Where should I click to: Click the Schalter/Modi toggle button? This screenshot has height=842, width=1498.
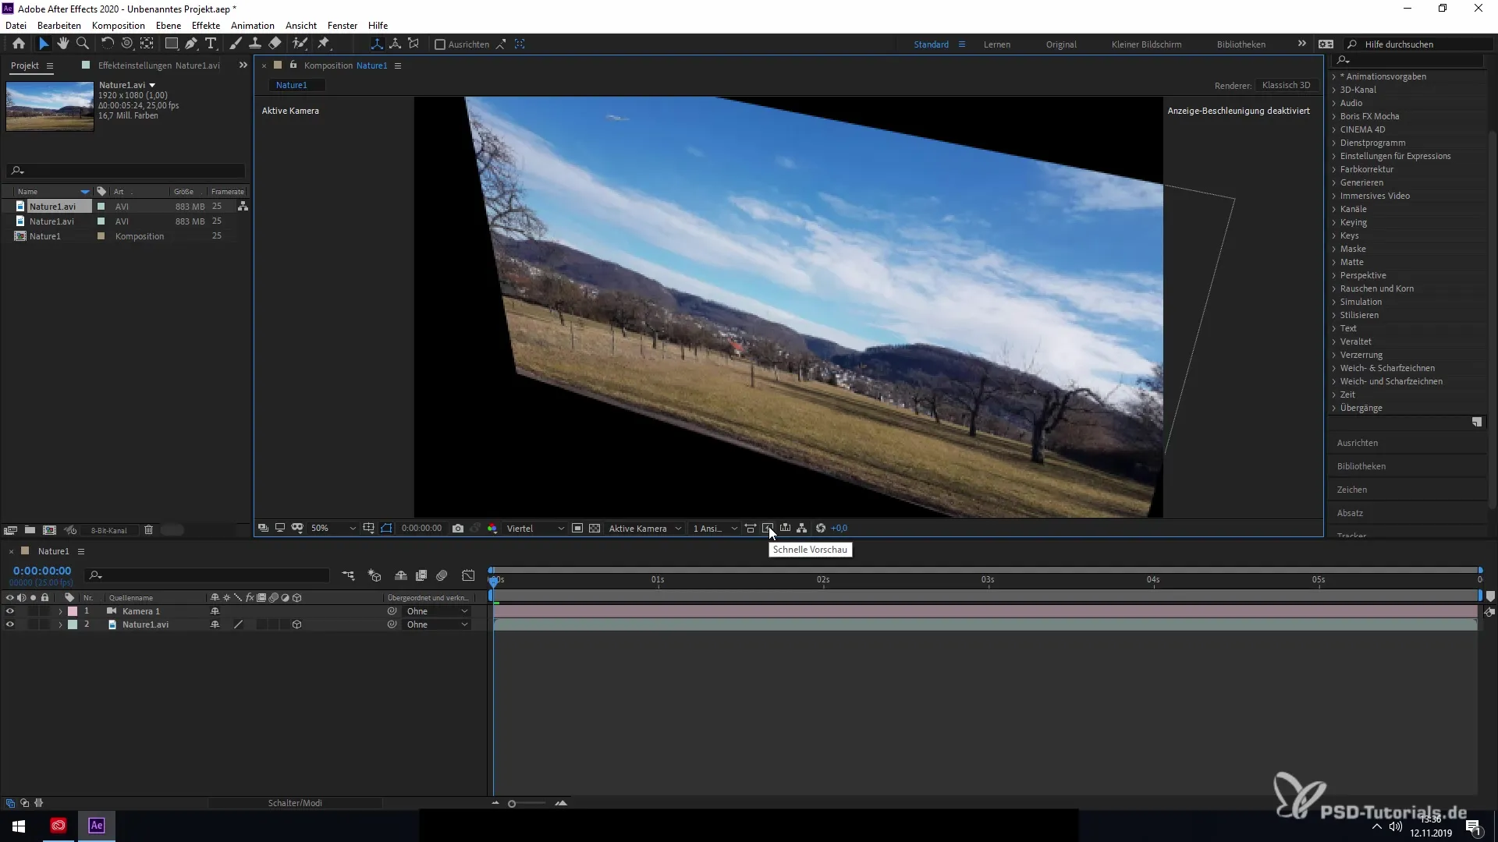pyautogui.click(x=295, y=803)
